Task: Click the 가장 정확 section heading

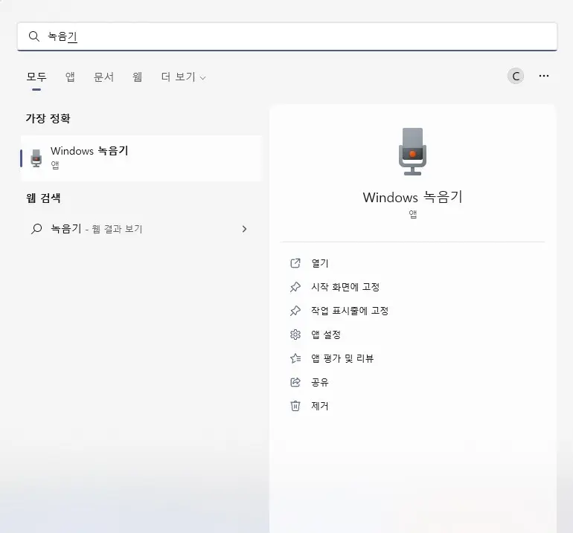Action: pyautogui.click(x=48, y=118)
